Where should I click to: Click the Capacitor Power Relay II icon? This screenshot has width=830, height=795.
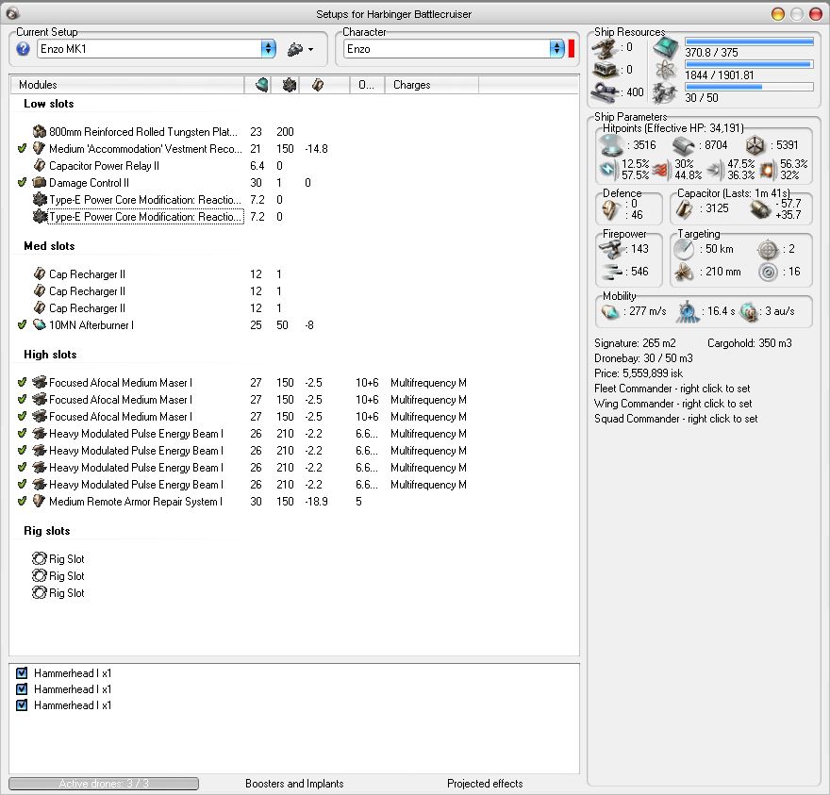(x=40, y=165)
